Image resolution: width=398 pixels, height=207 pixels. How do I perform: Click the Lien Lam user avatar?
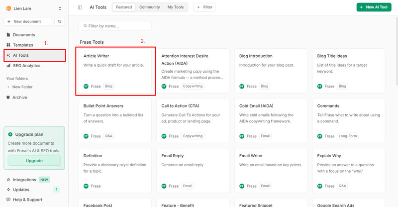coord(8,8)
